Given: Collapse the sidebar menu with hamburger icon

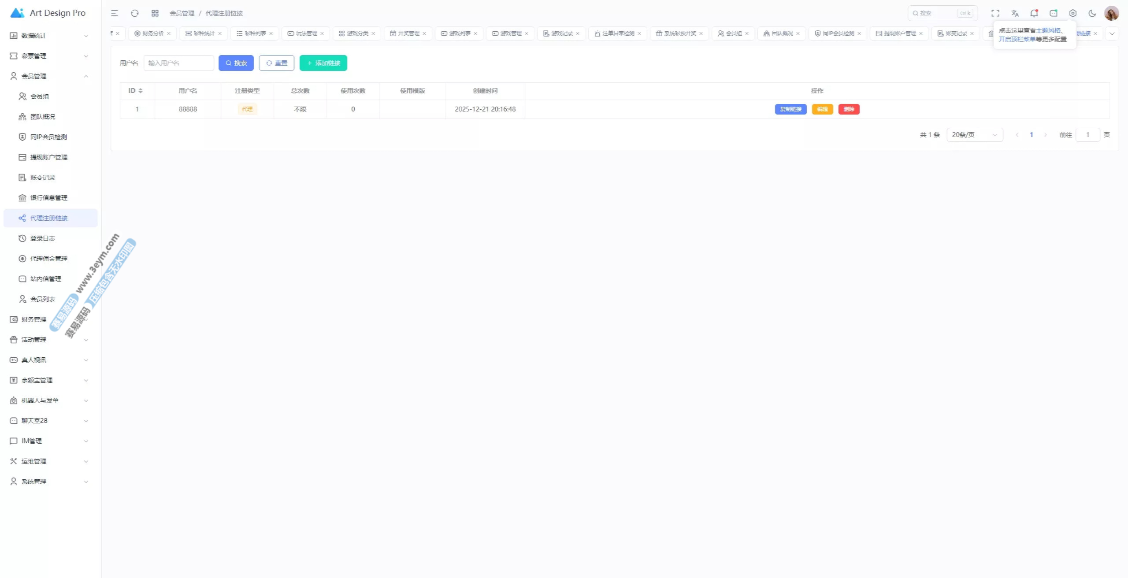Looking at the screenshot, I should click(115, 13).
